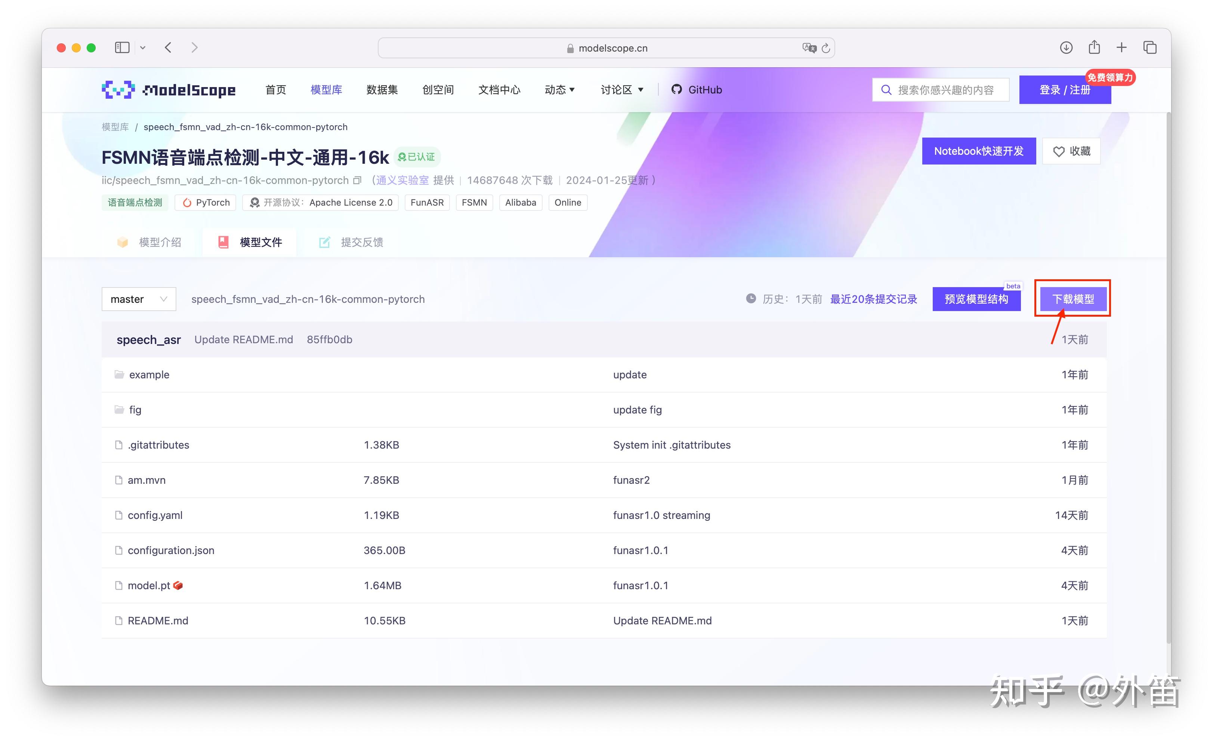Click the history clock icon near 历史
The width and height of the screenshot is (1213, 741).
[750, 299]
